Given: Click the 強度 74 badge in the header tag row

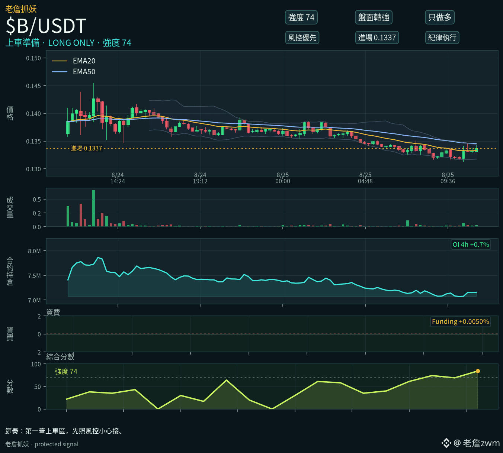Looking at the screenshot, I should [x=301, y=17].
